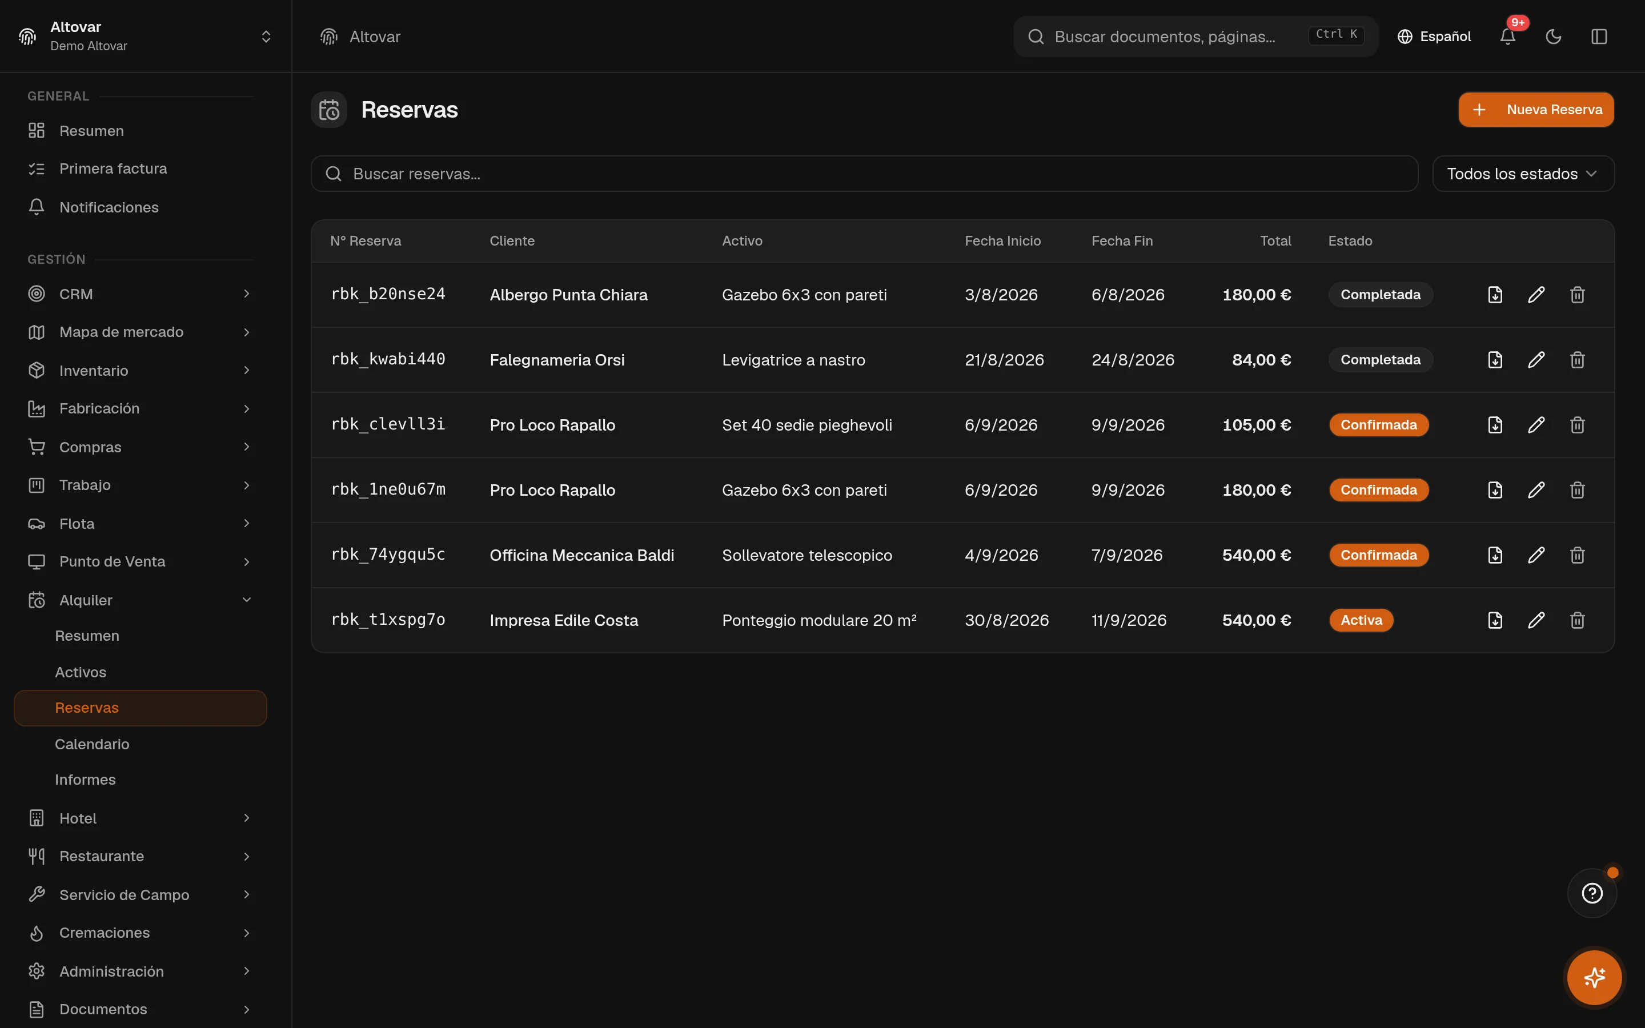Viewport: 1645px width, 1028px height.
Task: Expand the Hotel sidebar section
Action: [141, 818]
